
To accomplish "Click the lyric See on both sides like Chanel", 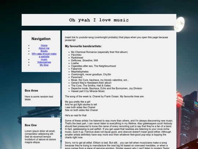I will point(81,110).
